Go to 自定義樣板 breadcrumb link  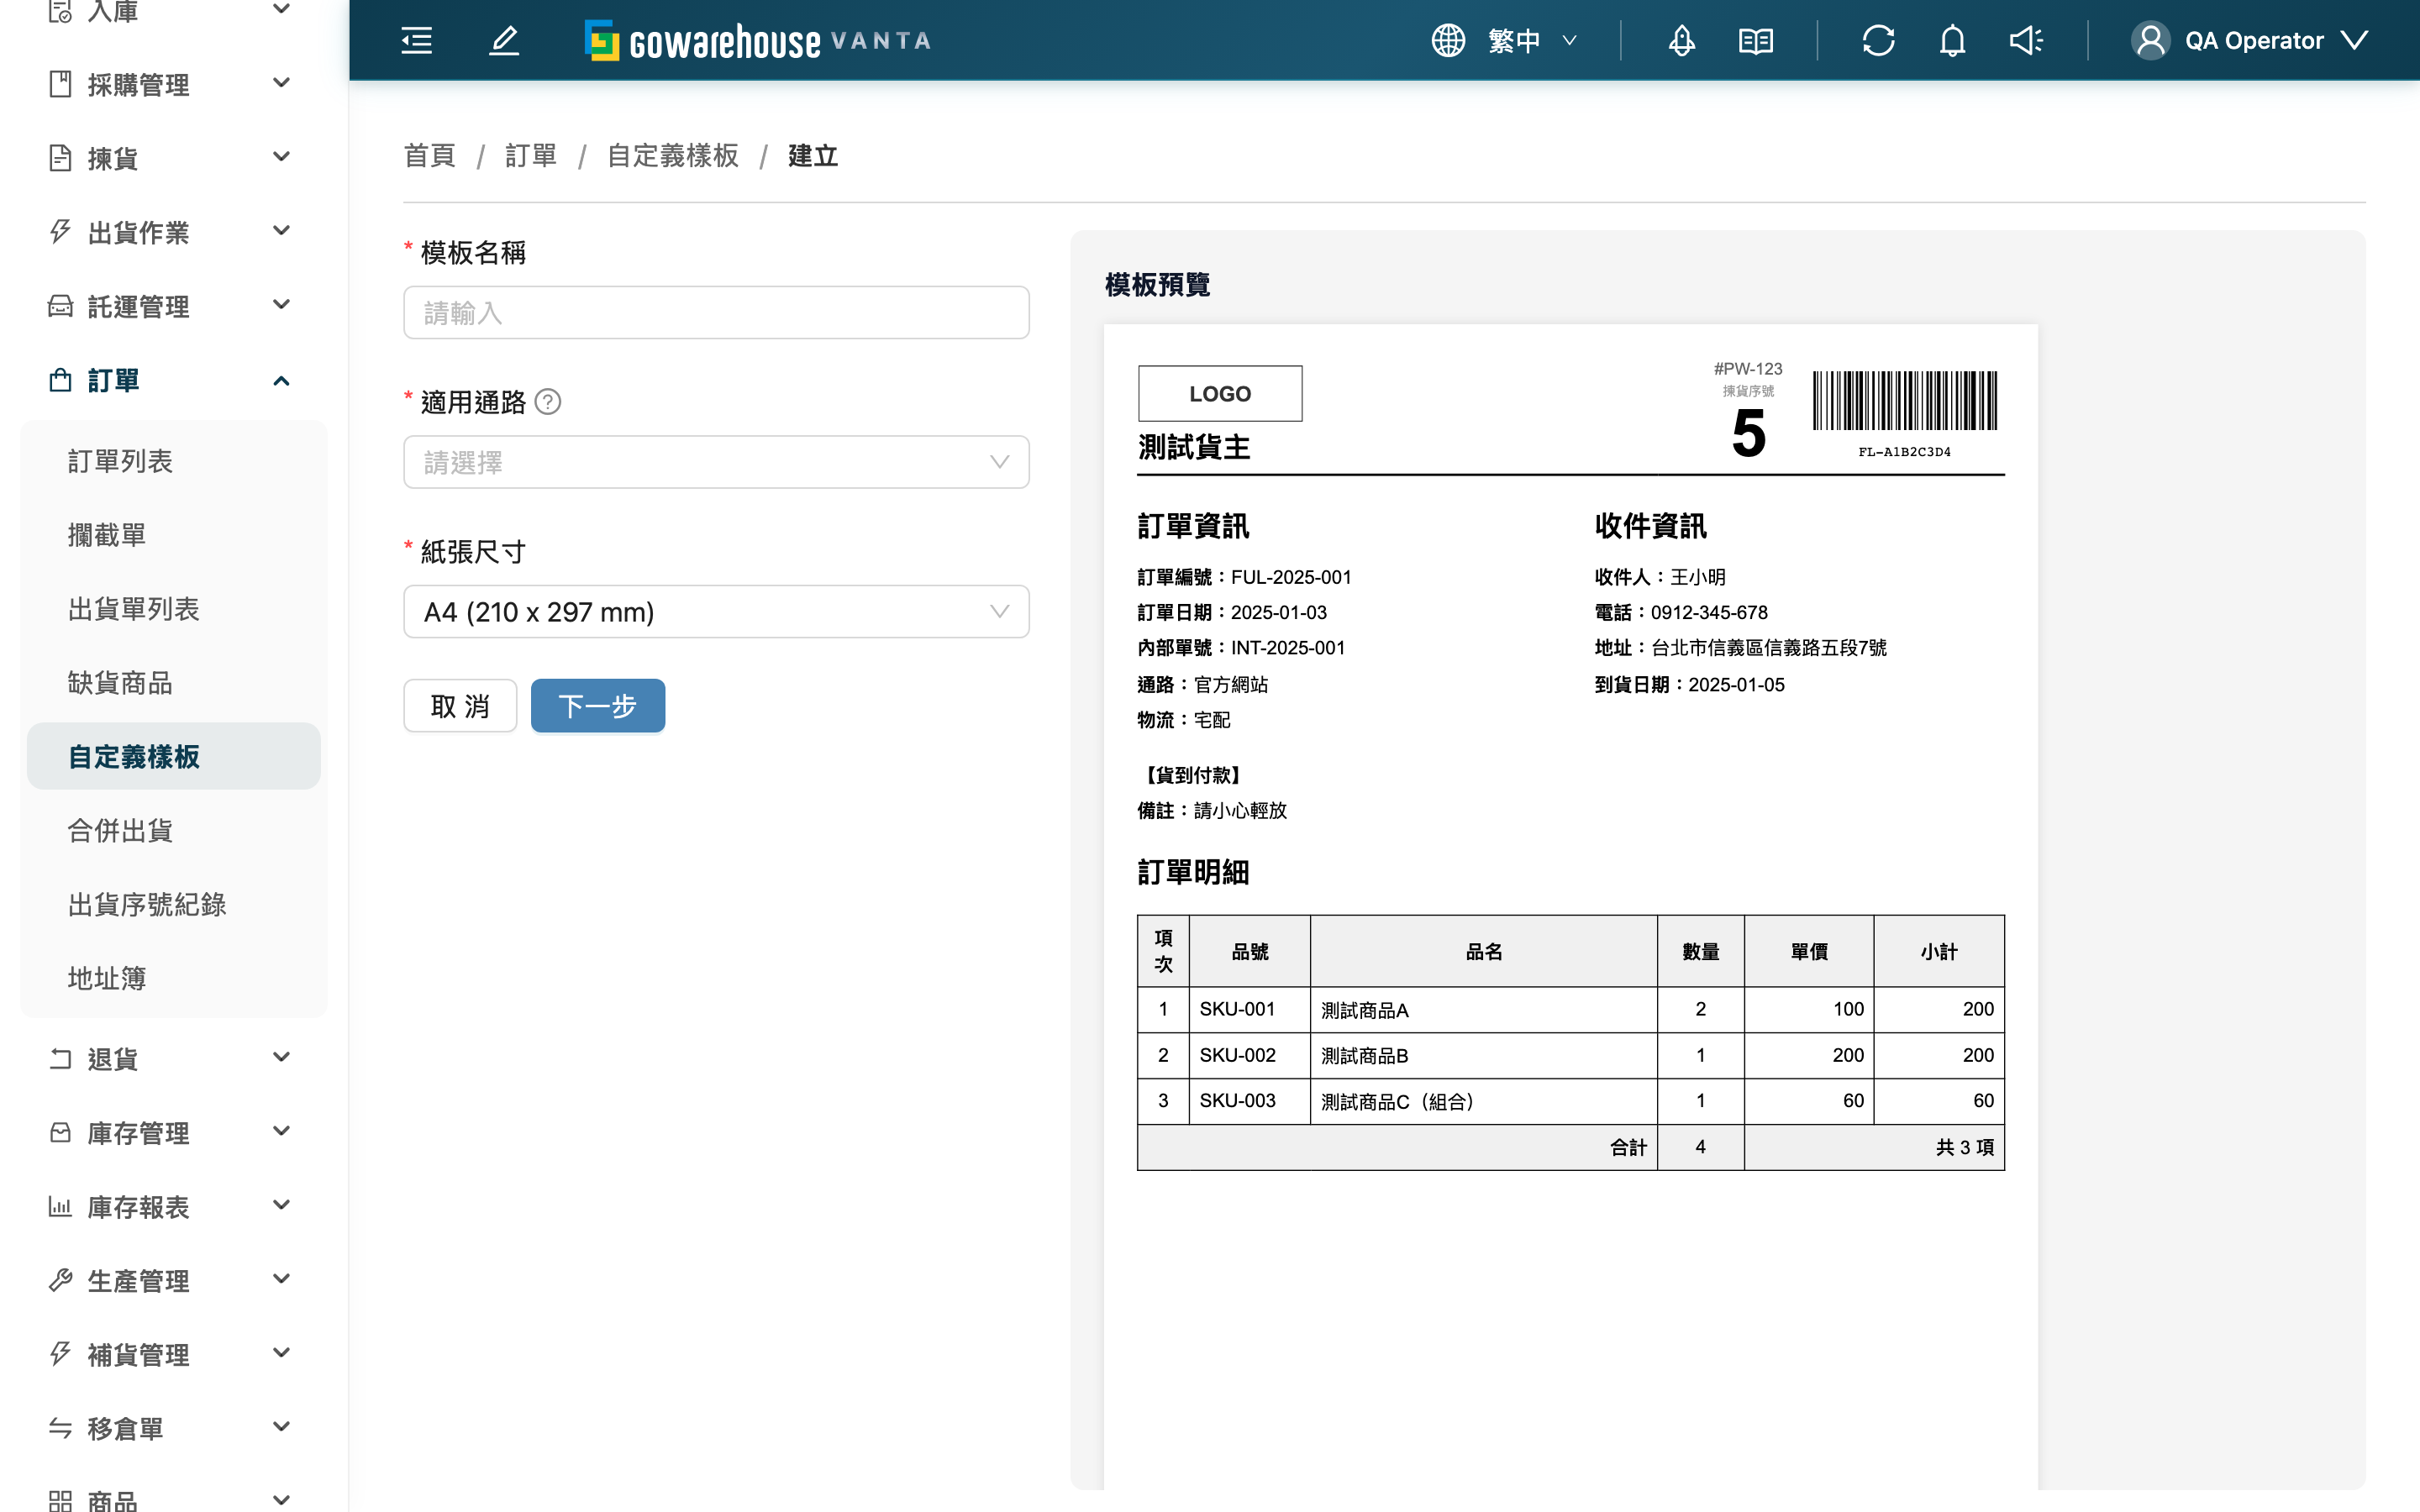click(x=673, y=156)
